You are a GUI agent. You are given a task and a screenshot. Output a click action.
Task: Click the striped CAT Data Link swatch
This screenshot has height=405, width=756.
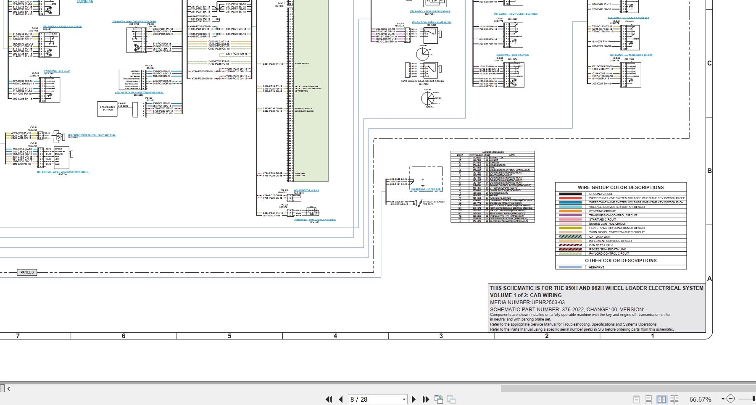coord(570,237)
